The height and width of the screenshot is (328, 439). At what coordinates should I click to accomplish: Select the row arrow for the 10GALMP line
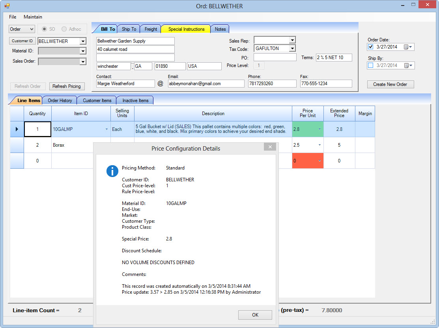[17, 129]
